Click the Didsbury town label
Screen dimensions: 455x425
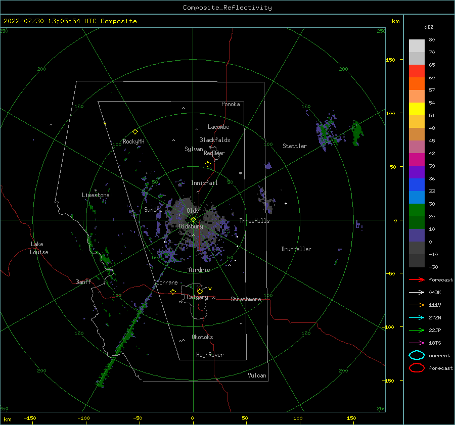[x=191, y=226]
